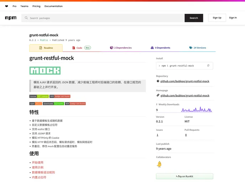
Task: Click the license MIT License badge
Action: pyautogui.click(x=39, y=96)
